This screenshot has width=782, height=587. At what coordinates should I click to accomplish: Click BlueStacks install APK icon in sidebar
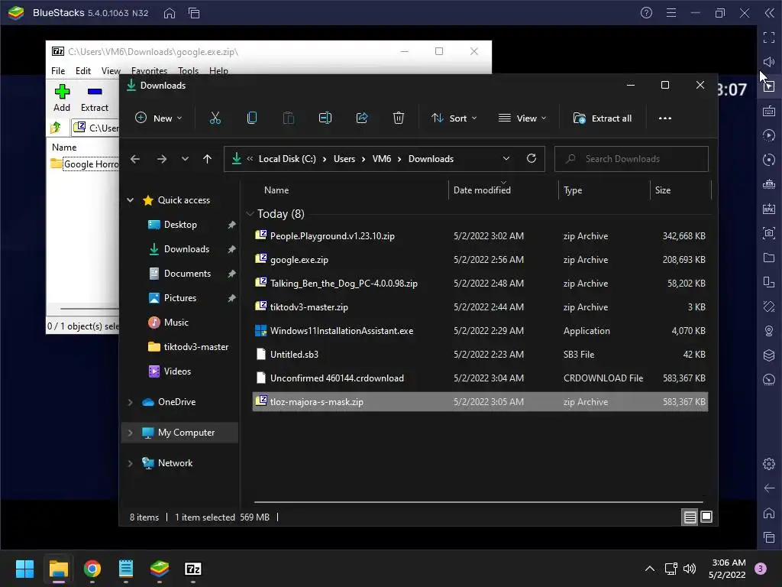point(769,209)
